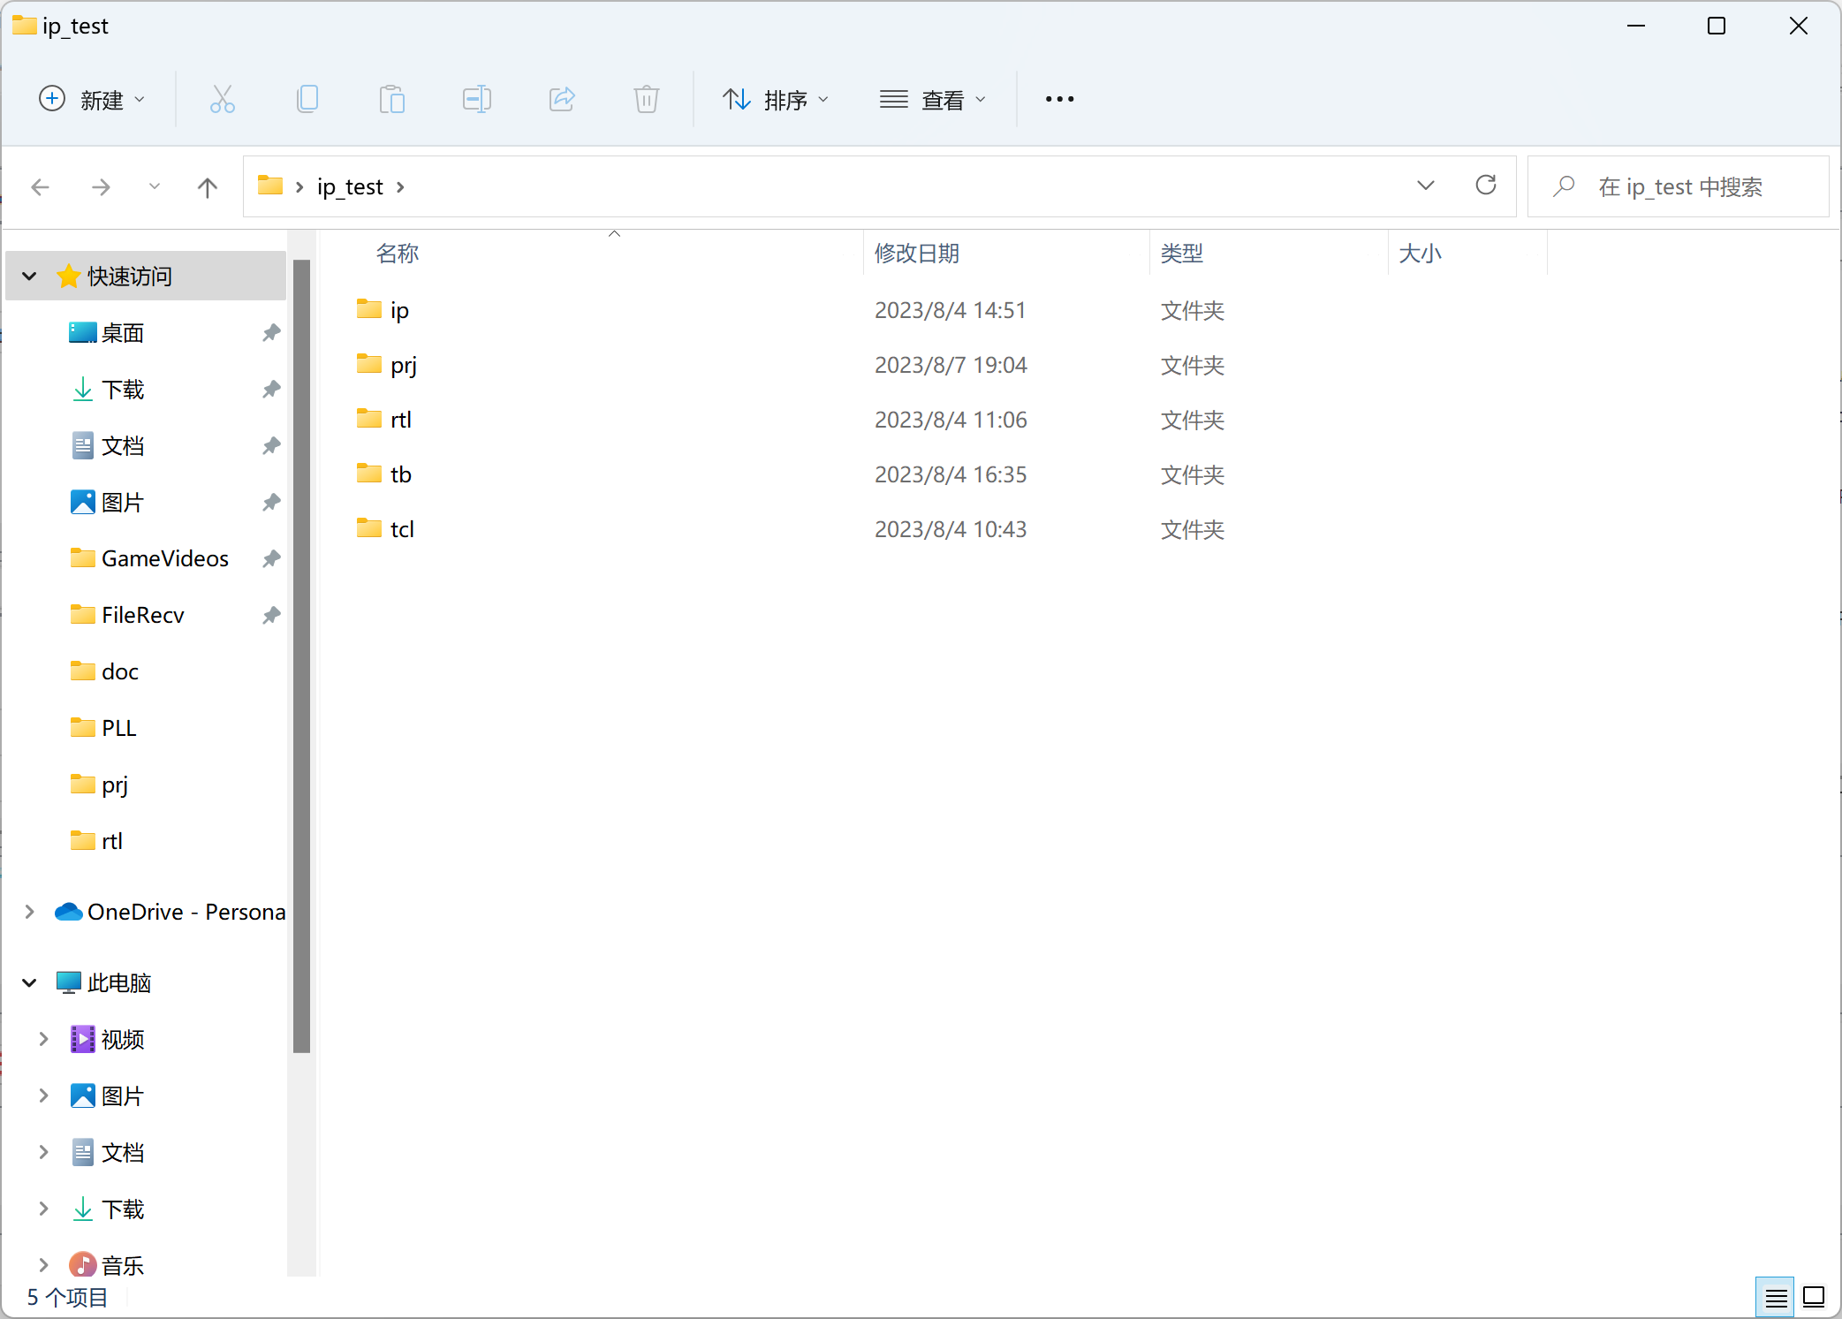Image resolution: width=1842 pixels, height=1319 pixels.
Task: Go forward with the right arrow
Action: coord(102,187)
